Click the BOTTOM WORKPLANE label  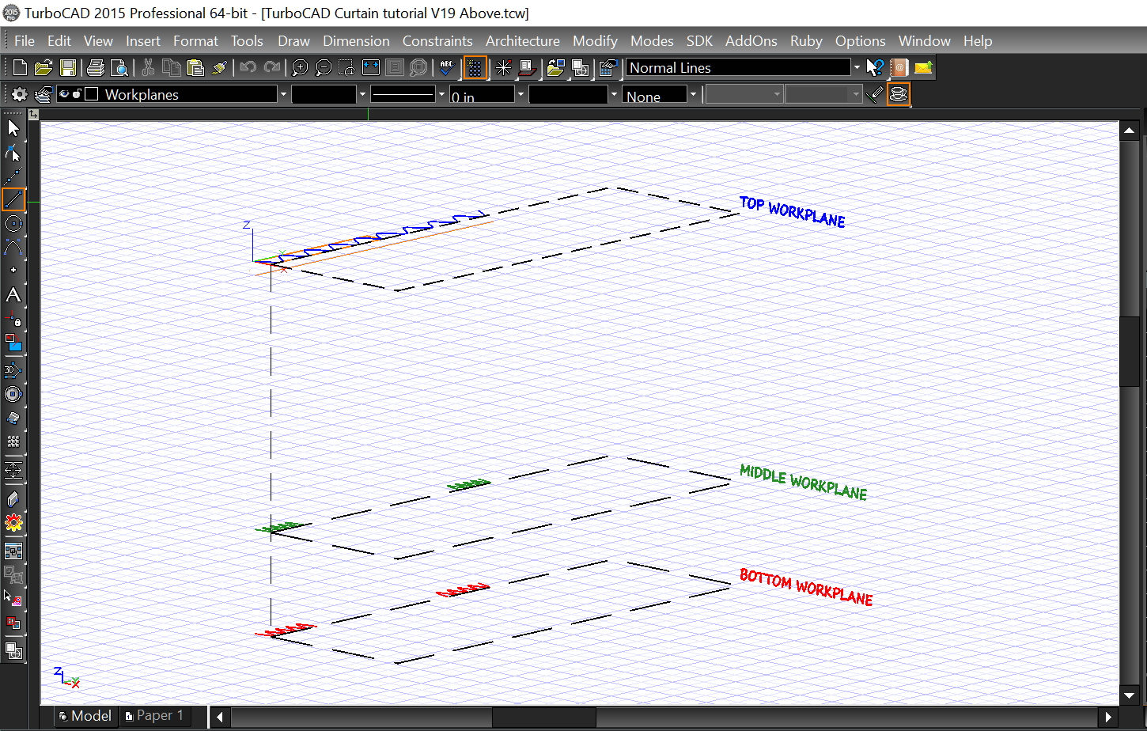pyautogui.click(x=806, y=588)
